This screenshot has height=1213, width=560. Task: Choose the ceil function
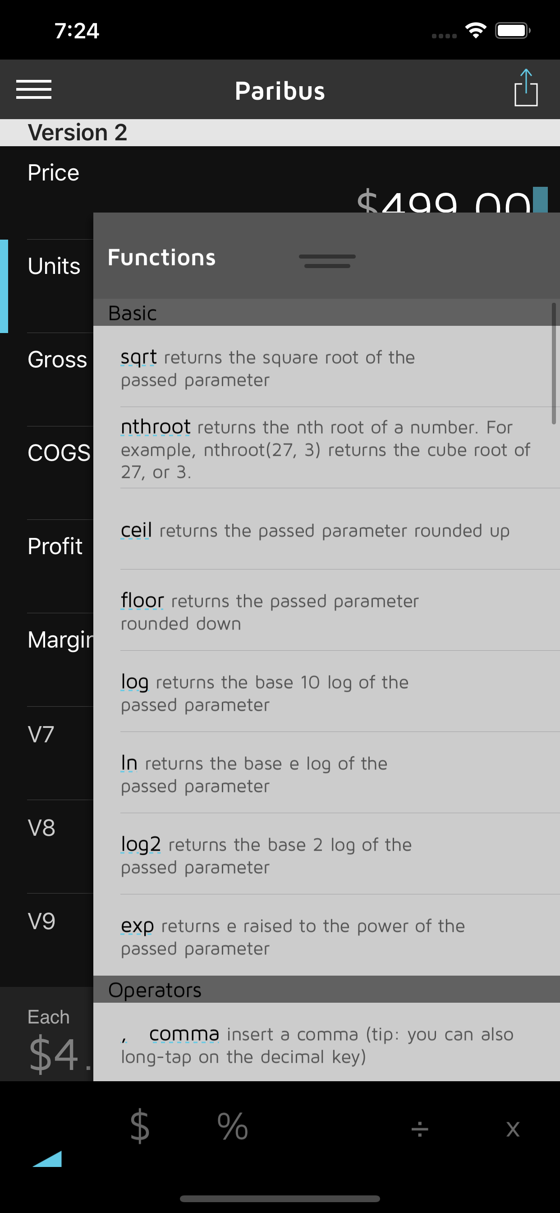pyautogui.click(x=136, y=530)
